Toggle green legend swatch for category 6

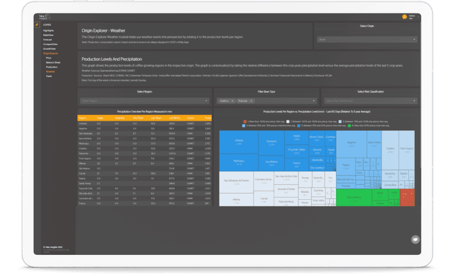349,126
